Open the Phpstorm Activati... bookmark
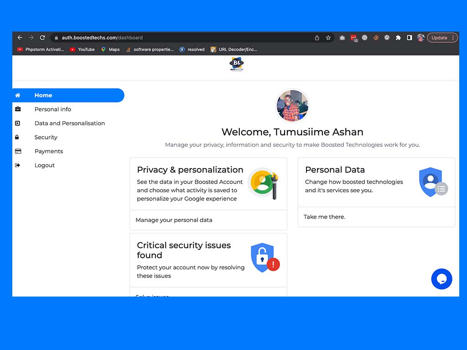This screenshot has width=467, height=350. coord(41,49)
